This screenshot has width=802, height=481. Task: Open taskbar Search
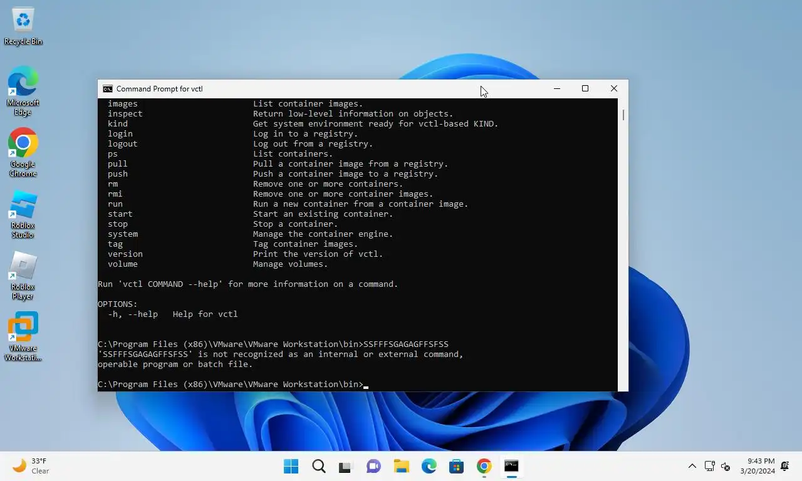click(x=318, y=466)
